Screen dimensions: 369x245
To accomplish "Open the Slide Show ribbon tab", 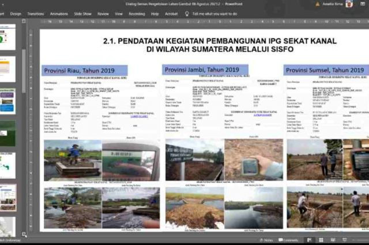I will (x=82, y=14).
